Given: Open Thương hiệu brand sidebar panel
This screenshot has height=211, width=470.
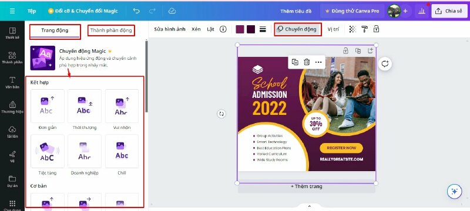Looking at the screenshot, I should click(12, 107).
